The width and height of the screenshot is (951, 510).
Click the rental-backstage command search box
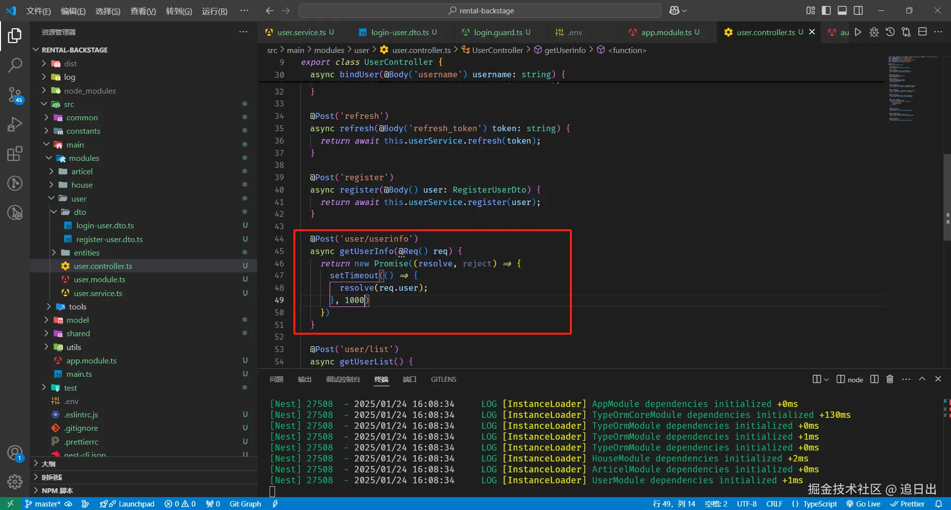point(480,10)
